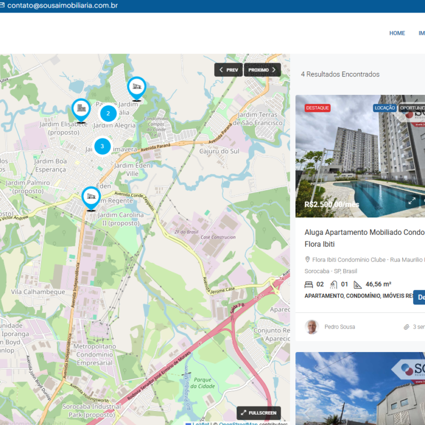Click Pedro Sousa's avatar photo
Image resolution: width=425 pixels, height=425 pixels.
point(312,327)
